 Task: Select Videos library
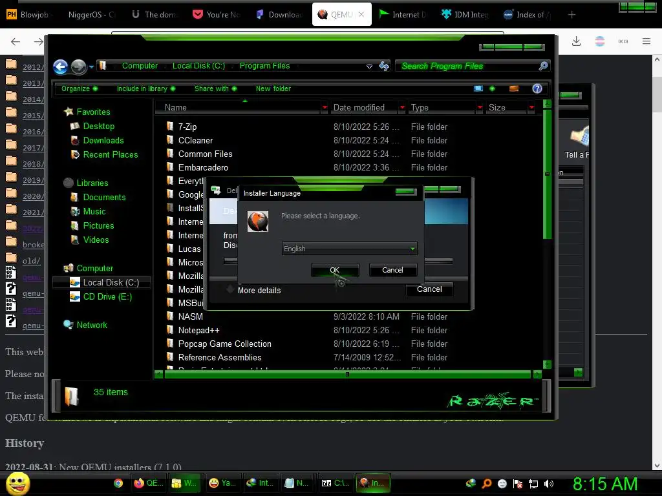point(96,240)
